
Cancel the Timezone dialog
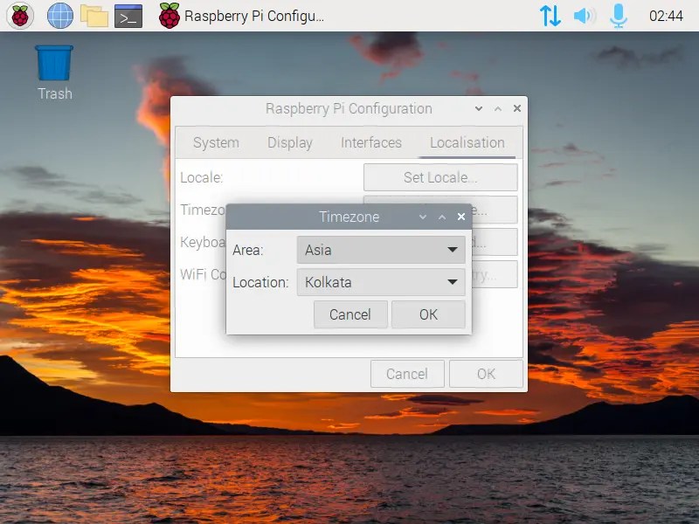pos(350,314)
